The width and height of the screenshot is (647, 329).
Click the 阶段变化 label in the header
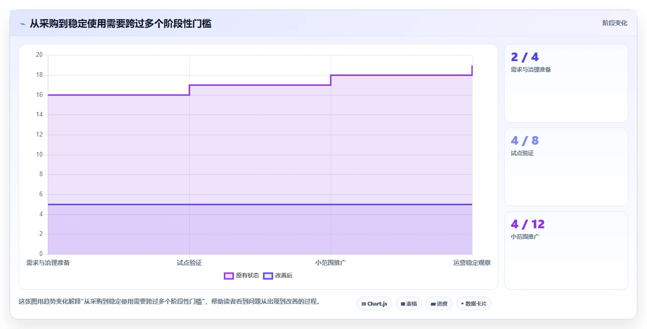point(615,23)
